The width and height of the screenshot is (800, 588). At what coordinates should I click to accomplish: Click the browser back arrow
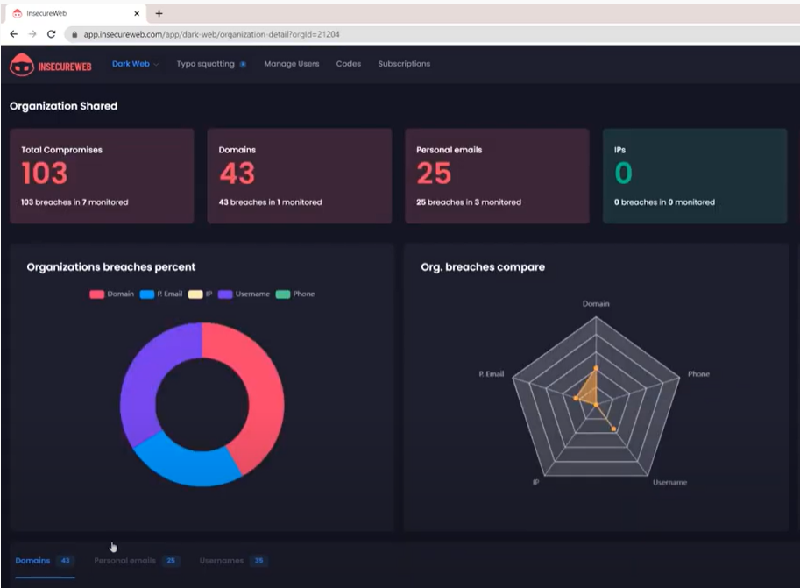(x=13, y=33)
